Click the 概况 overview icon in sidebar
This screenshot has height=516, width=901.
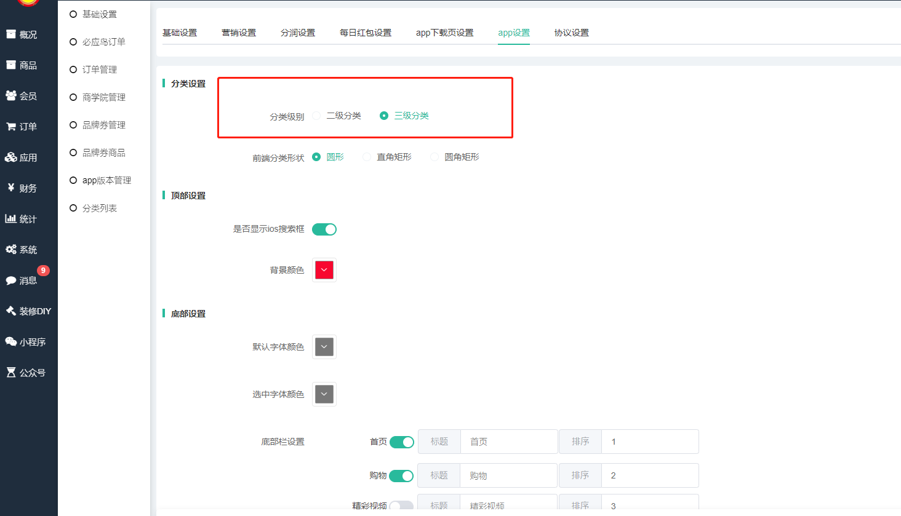(11, 34)
